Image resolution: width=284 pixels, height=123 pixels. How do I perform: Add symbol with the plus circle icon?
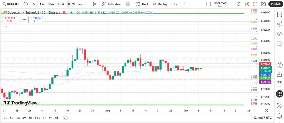(26, 4)
